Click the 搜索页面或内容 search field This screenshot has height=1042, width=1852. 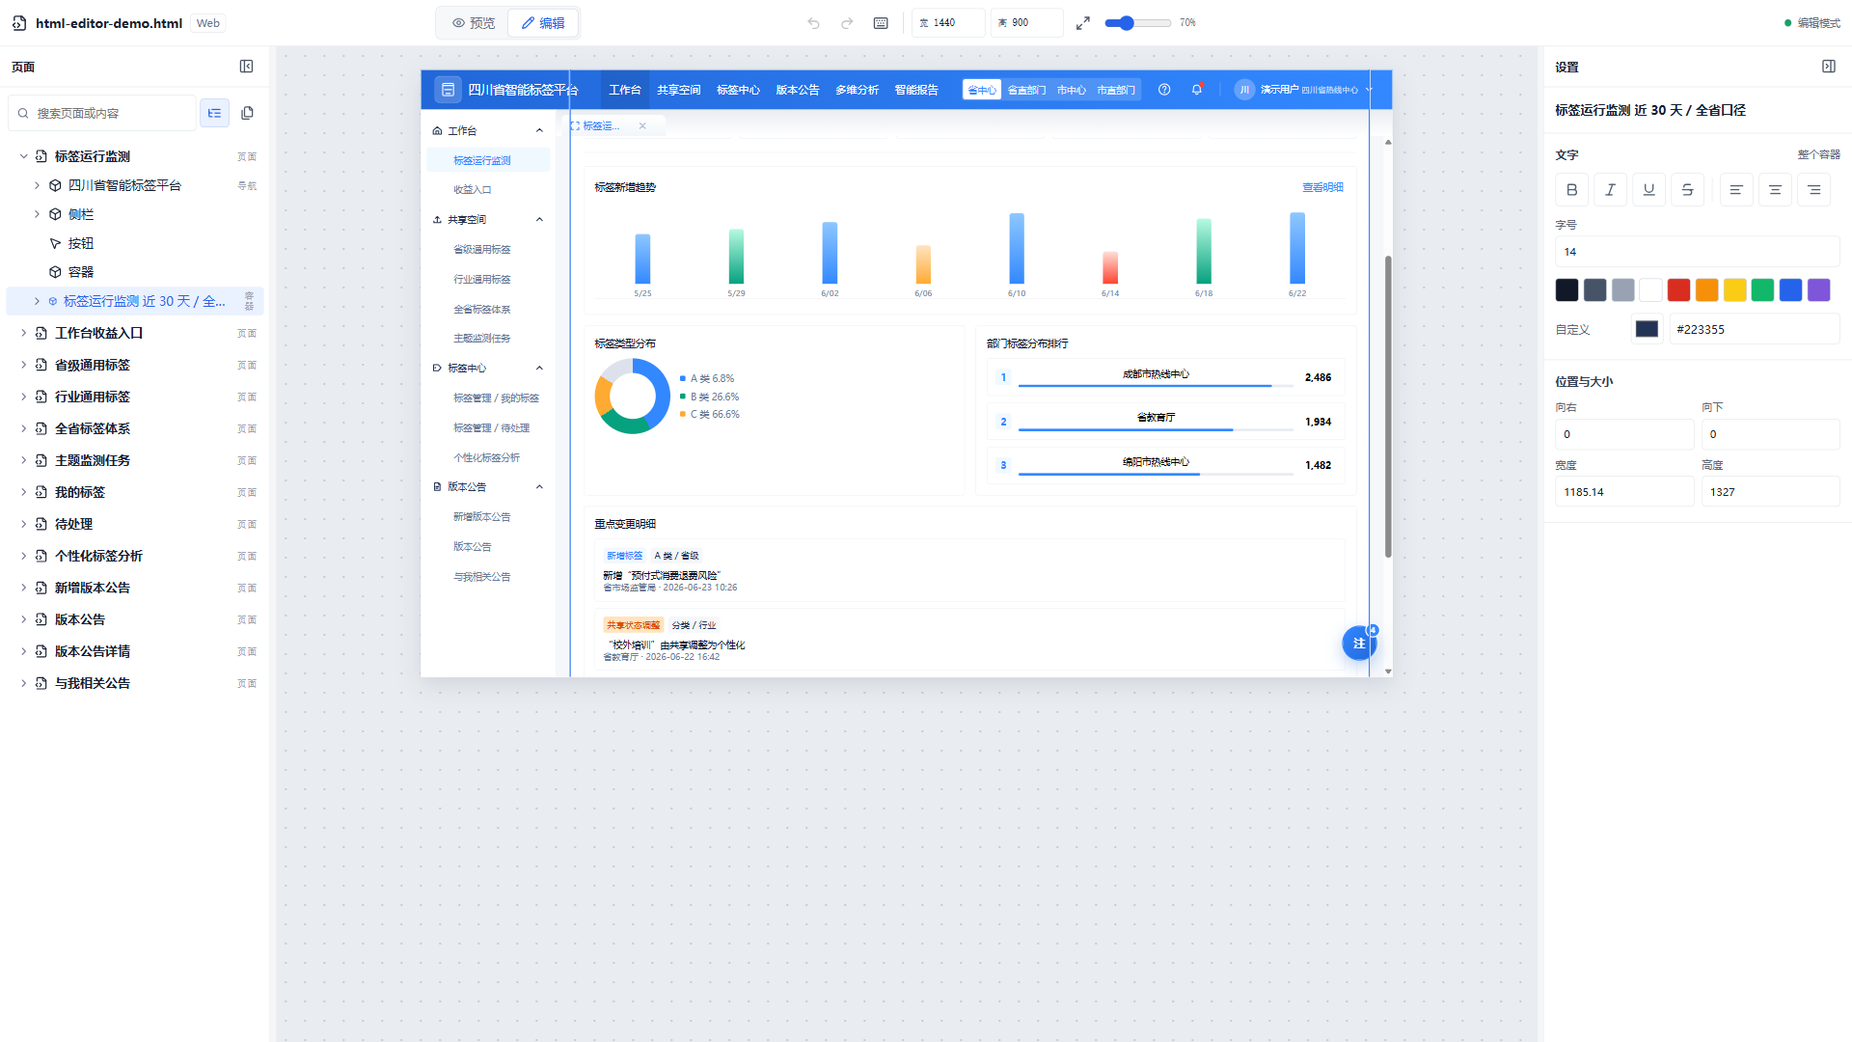coord(102,113)
